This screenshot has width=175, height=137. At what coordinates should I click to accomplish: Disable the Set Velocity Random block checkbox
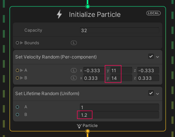pyautogui.click(x=151, y=56)
